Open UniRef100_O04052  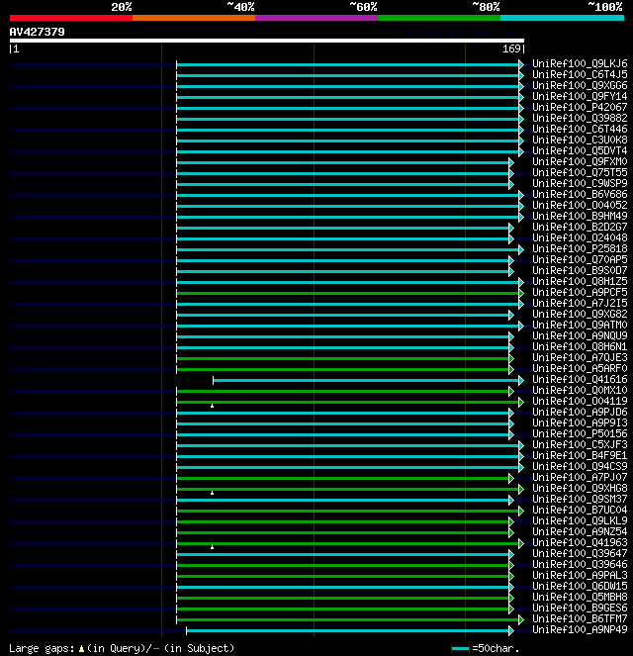tap(580, 205)
